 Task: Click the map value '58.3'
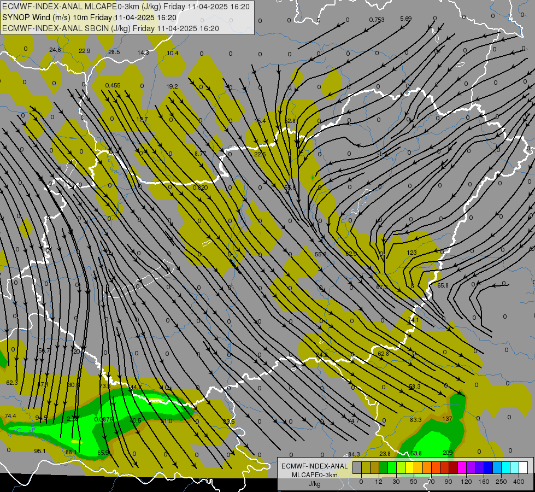415,386
